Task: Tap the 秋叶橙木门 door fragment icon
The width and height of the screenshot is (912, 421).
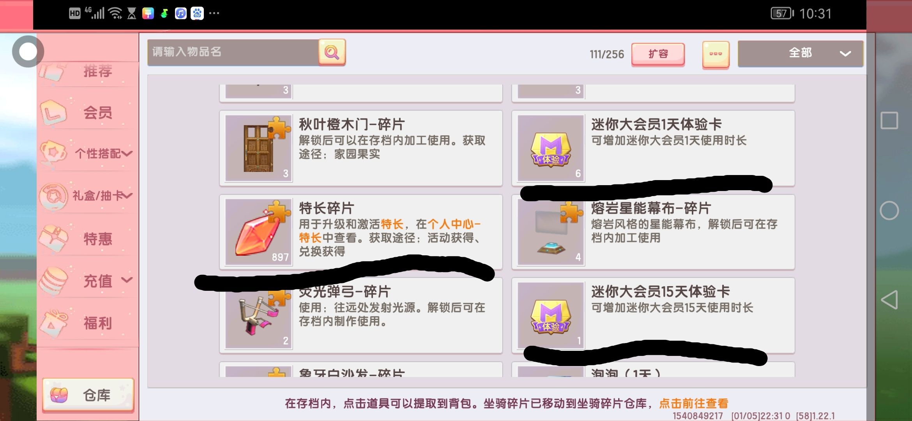Action: (259, 148)
